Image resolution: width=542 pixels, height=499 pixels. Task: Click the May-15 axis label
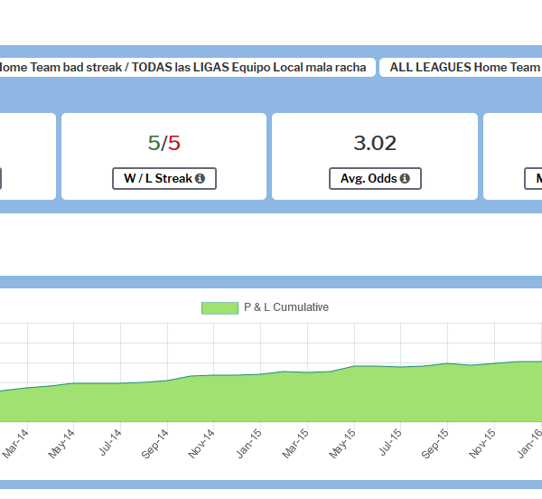(x=342, y=444)
